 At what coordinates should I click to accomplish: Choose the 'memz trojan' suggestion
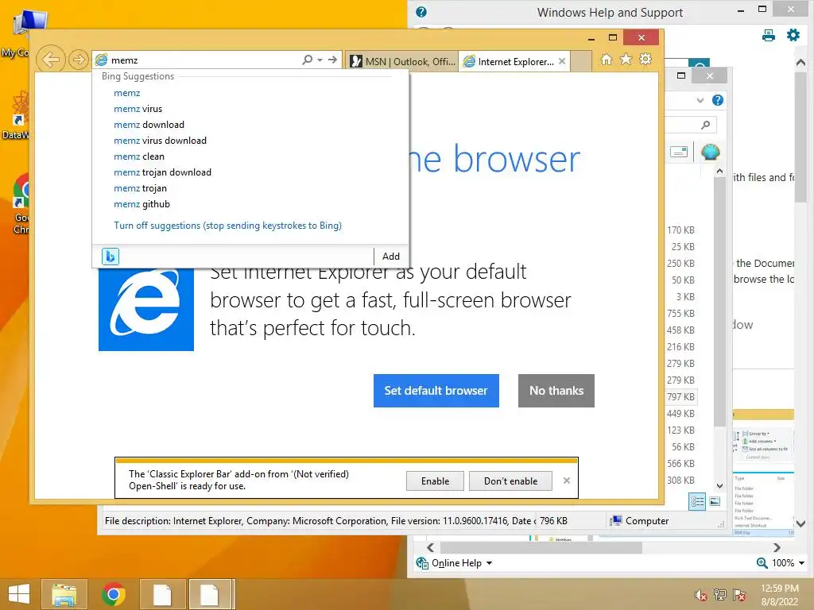coord(140,188)
